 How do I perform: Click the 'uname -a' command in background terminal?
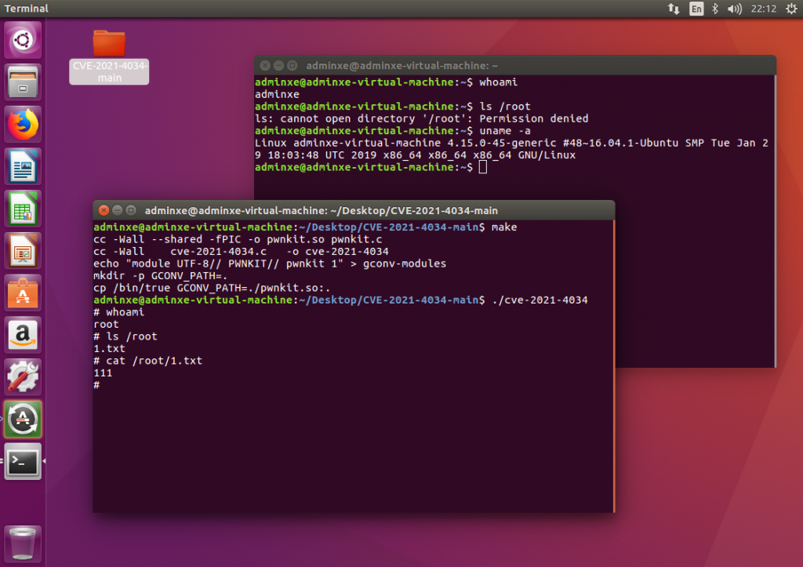coord(505,131)
